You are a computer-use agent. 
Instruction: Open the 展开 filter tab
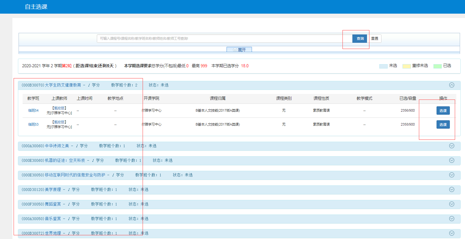[x=239, y=50]
